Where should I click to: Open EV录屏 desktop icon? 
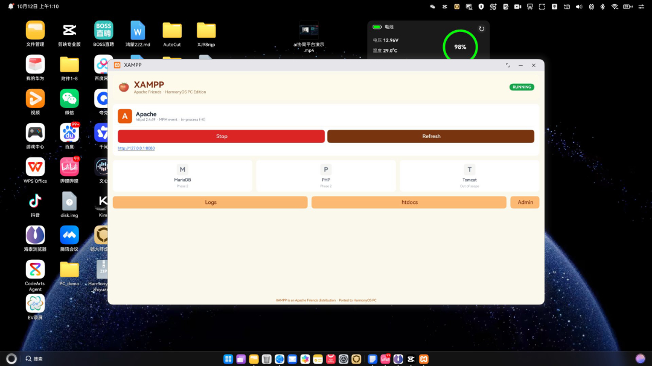point(36,306)
